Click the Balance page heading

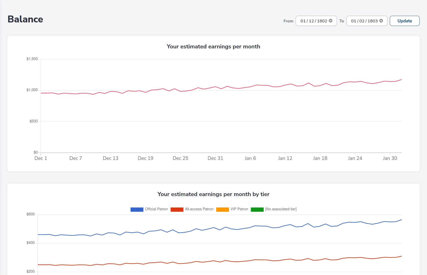click(25, 19)
